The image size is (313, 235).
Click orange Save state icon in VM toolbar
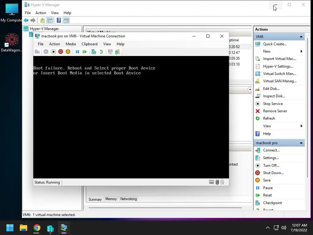pos(68,52)
